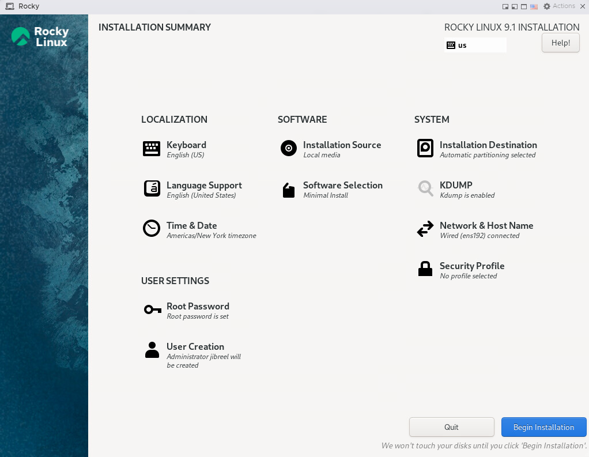Click the Security Profile lock icon
The width and height of the screenshot is (589, 457).
click(x=425, y=269)
